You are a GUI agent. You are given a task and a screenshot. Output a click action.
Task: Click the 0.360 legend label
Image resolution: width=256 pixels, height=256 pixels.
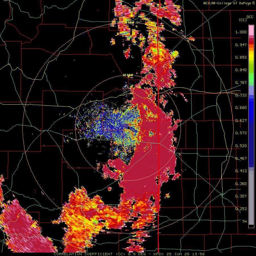[x=241, y=183]
